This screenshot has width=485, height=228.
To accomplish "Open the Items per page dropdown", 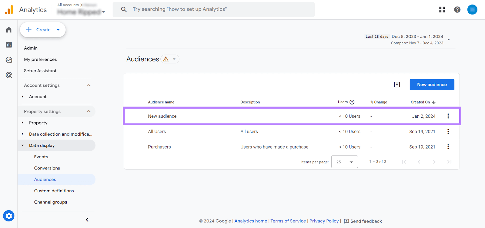I will tap(344, 162).
